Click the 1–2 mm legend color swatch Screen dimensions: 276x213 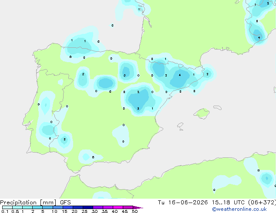(27, 207)
